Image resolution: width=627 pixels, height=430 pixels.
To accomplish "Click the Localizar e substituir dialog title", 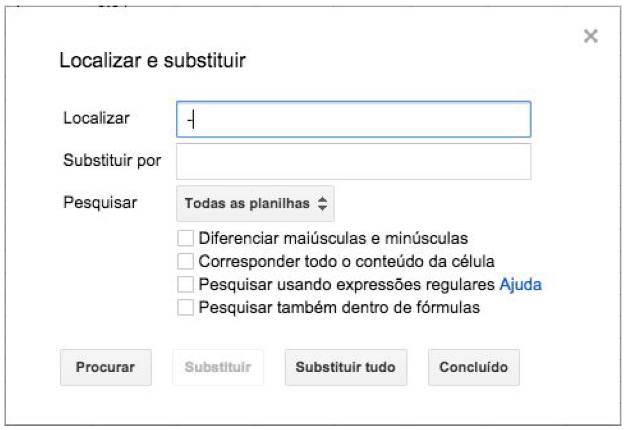I will pyautogui.click(x=152, y=61).
